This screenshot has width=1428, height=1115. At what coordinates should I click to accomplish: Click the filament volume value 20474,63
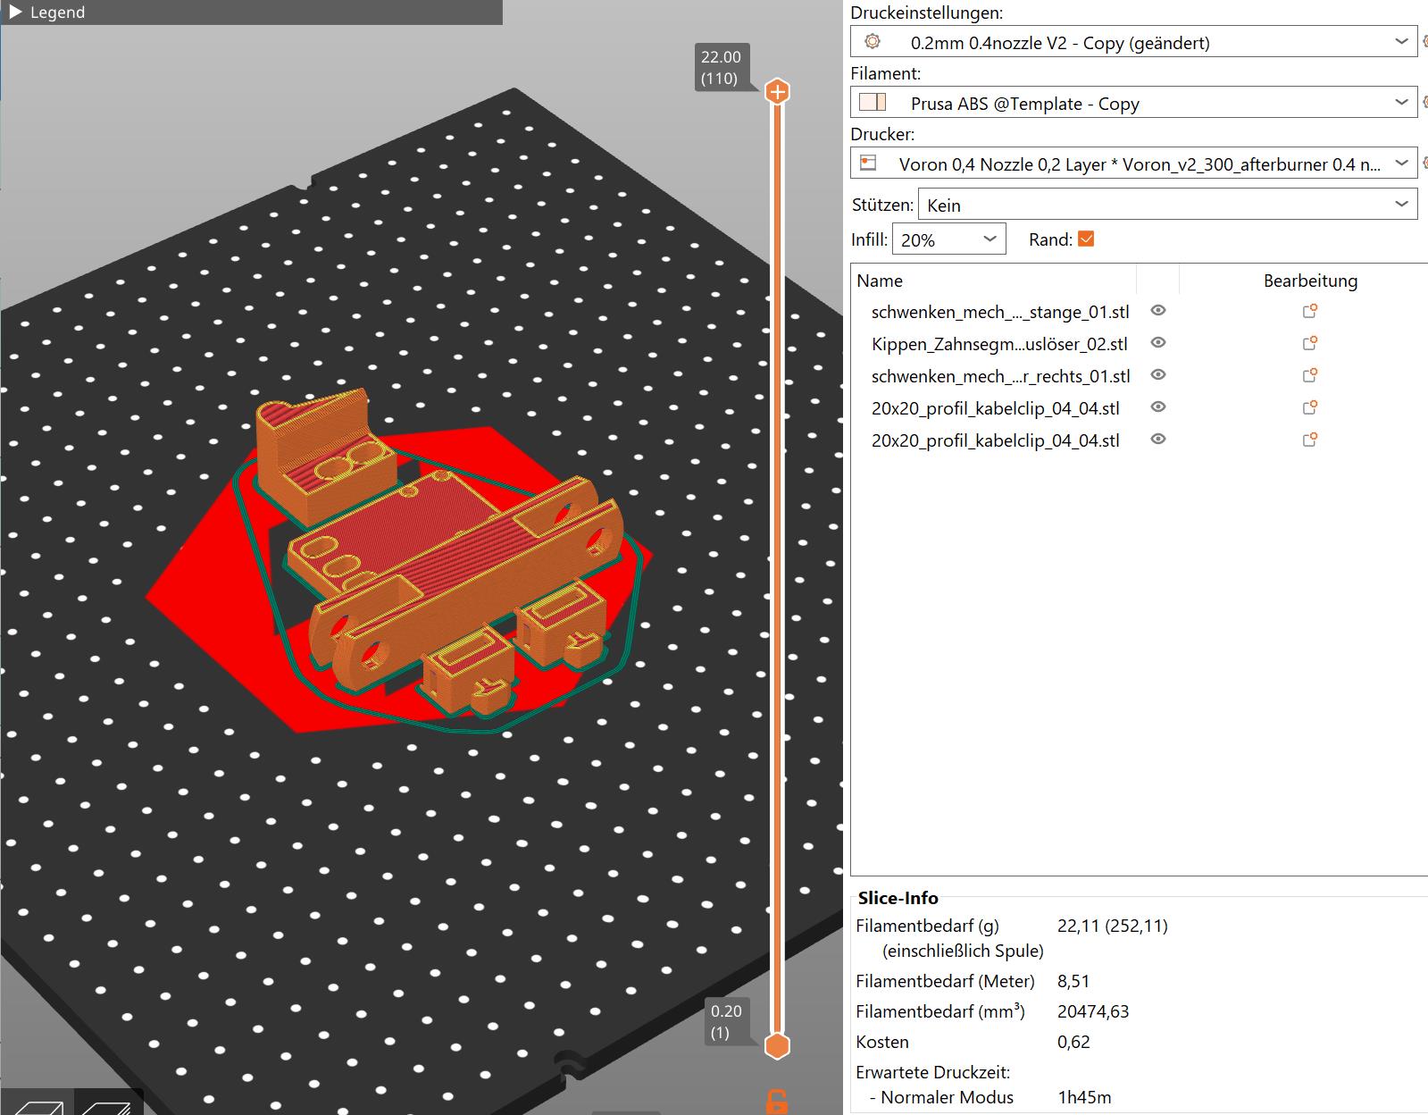(x=1093, y=1011)
